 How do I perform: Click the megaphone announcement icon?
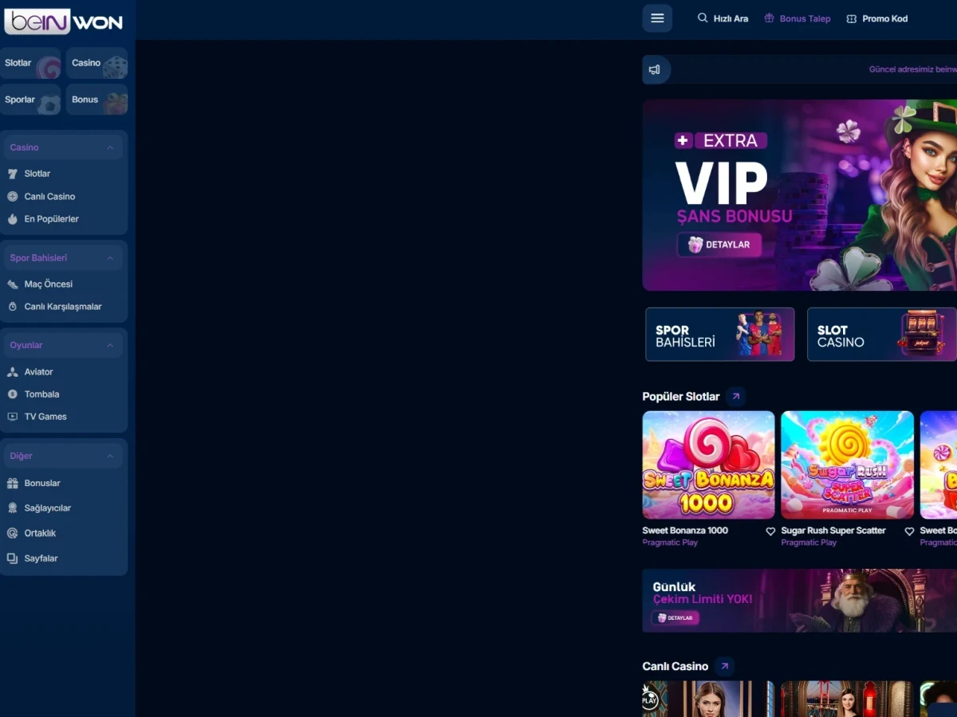[x=655, y=70]
